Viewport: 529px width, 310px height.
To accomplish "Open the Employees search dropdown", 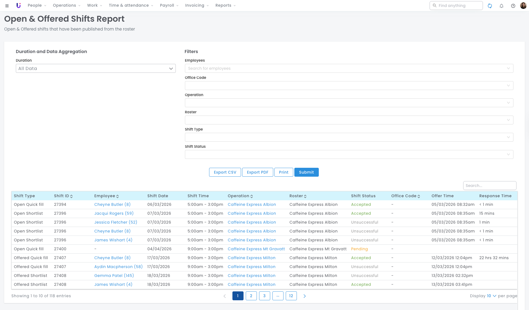I will (349, 68).
